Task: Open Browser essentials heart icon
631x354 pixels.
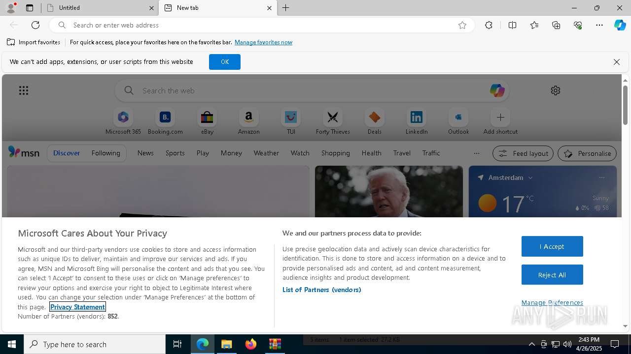Action: point(578,25)
